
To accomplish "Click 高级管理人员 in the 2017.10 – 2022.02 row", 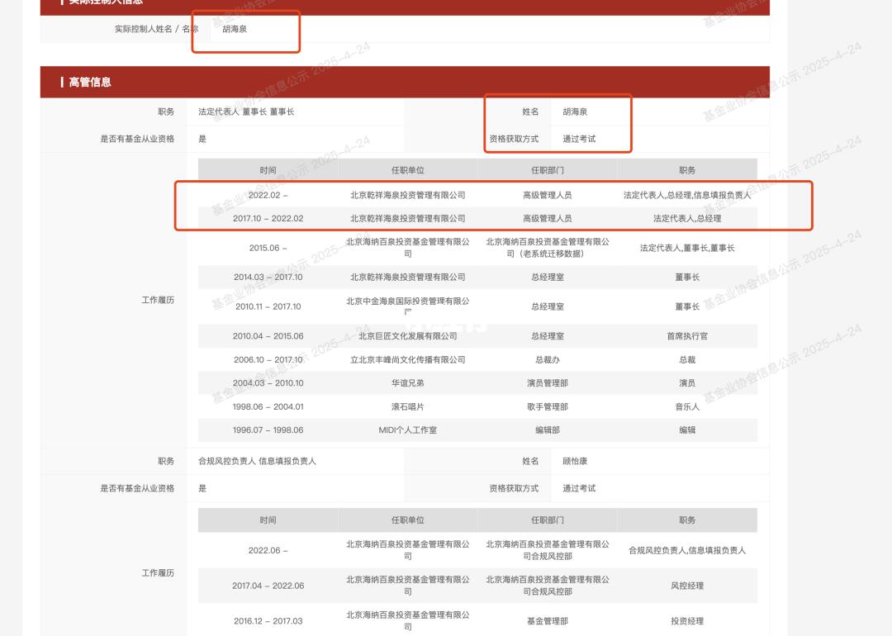I will [548, 218].
